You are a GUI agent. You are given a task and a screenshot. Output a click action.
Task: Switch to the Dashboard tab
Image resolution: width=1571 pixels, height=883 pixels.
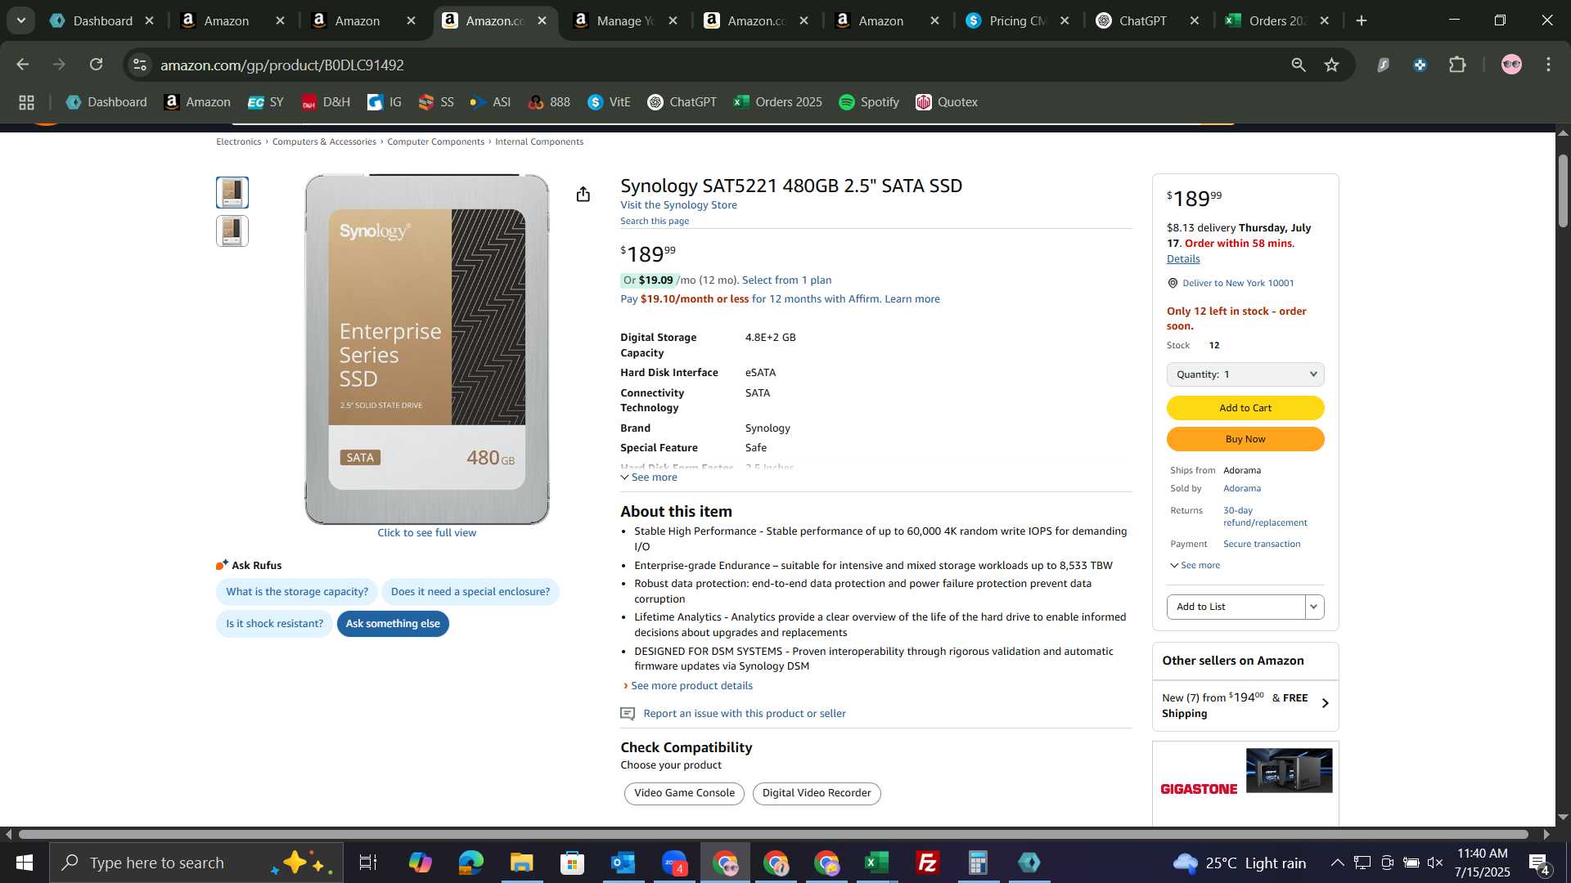tap(102, 20)
